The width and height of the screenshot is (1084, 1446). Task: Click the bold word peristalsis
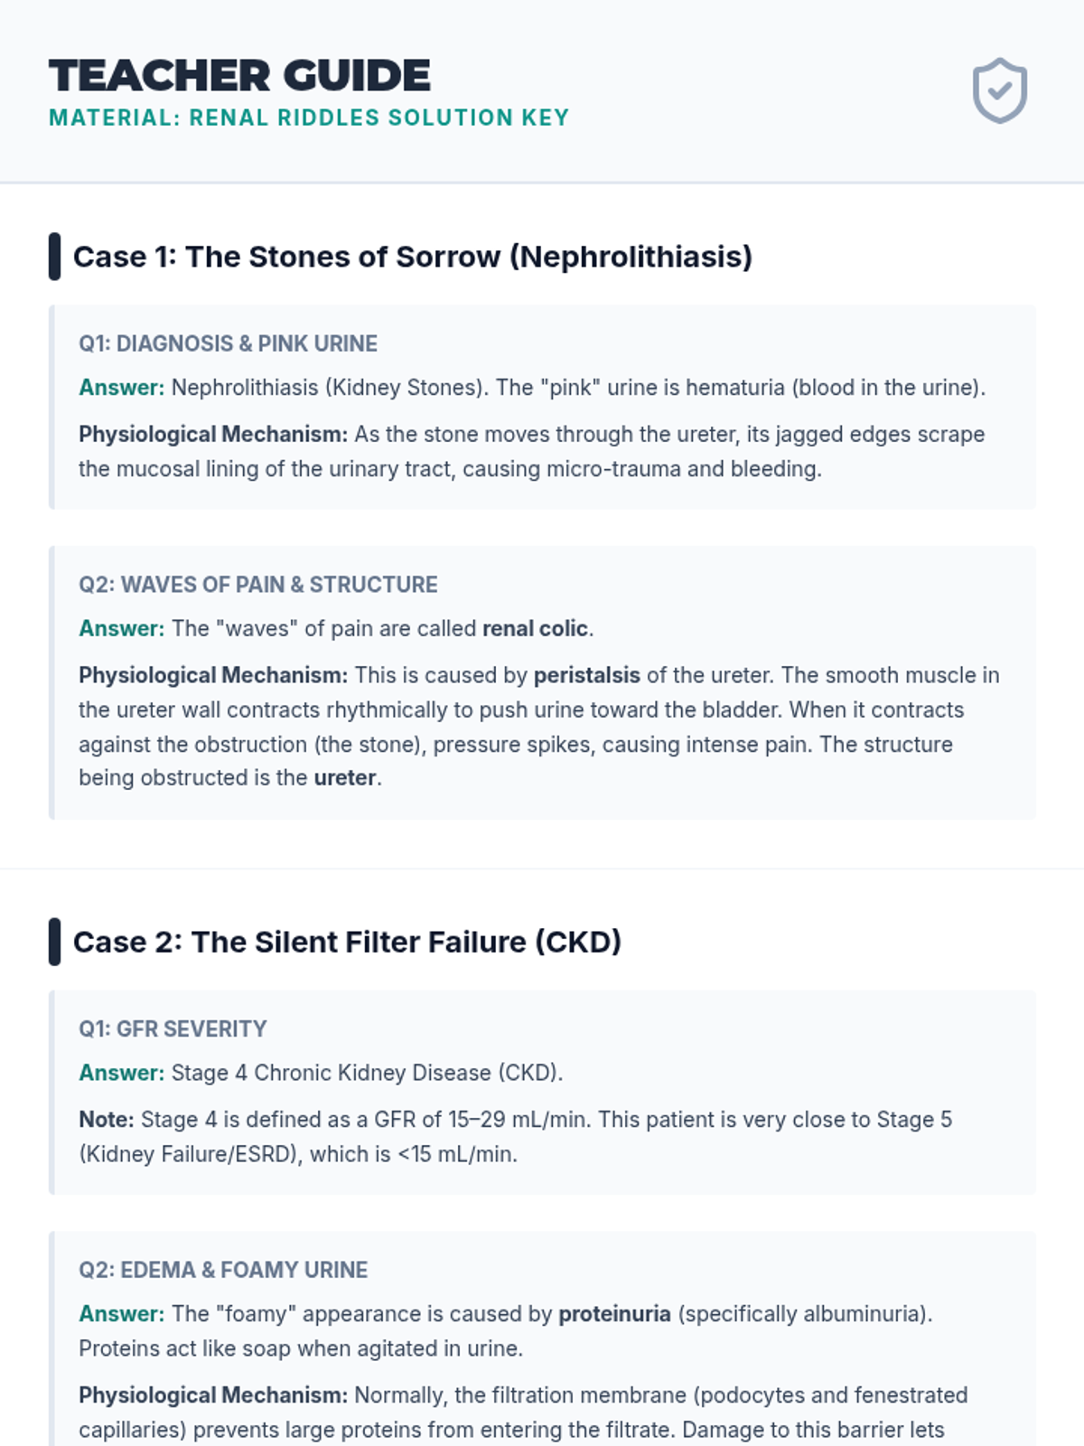587,675
